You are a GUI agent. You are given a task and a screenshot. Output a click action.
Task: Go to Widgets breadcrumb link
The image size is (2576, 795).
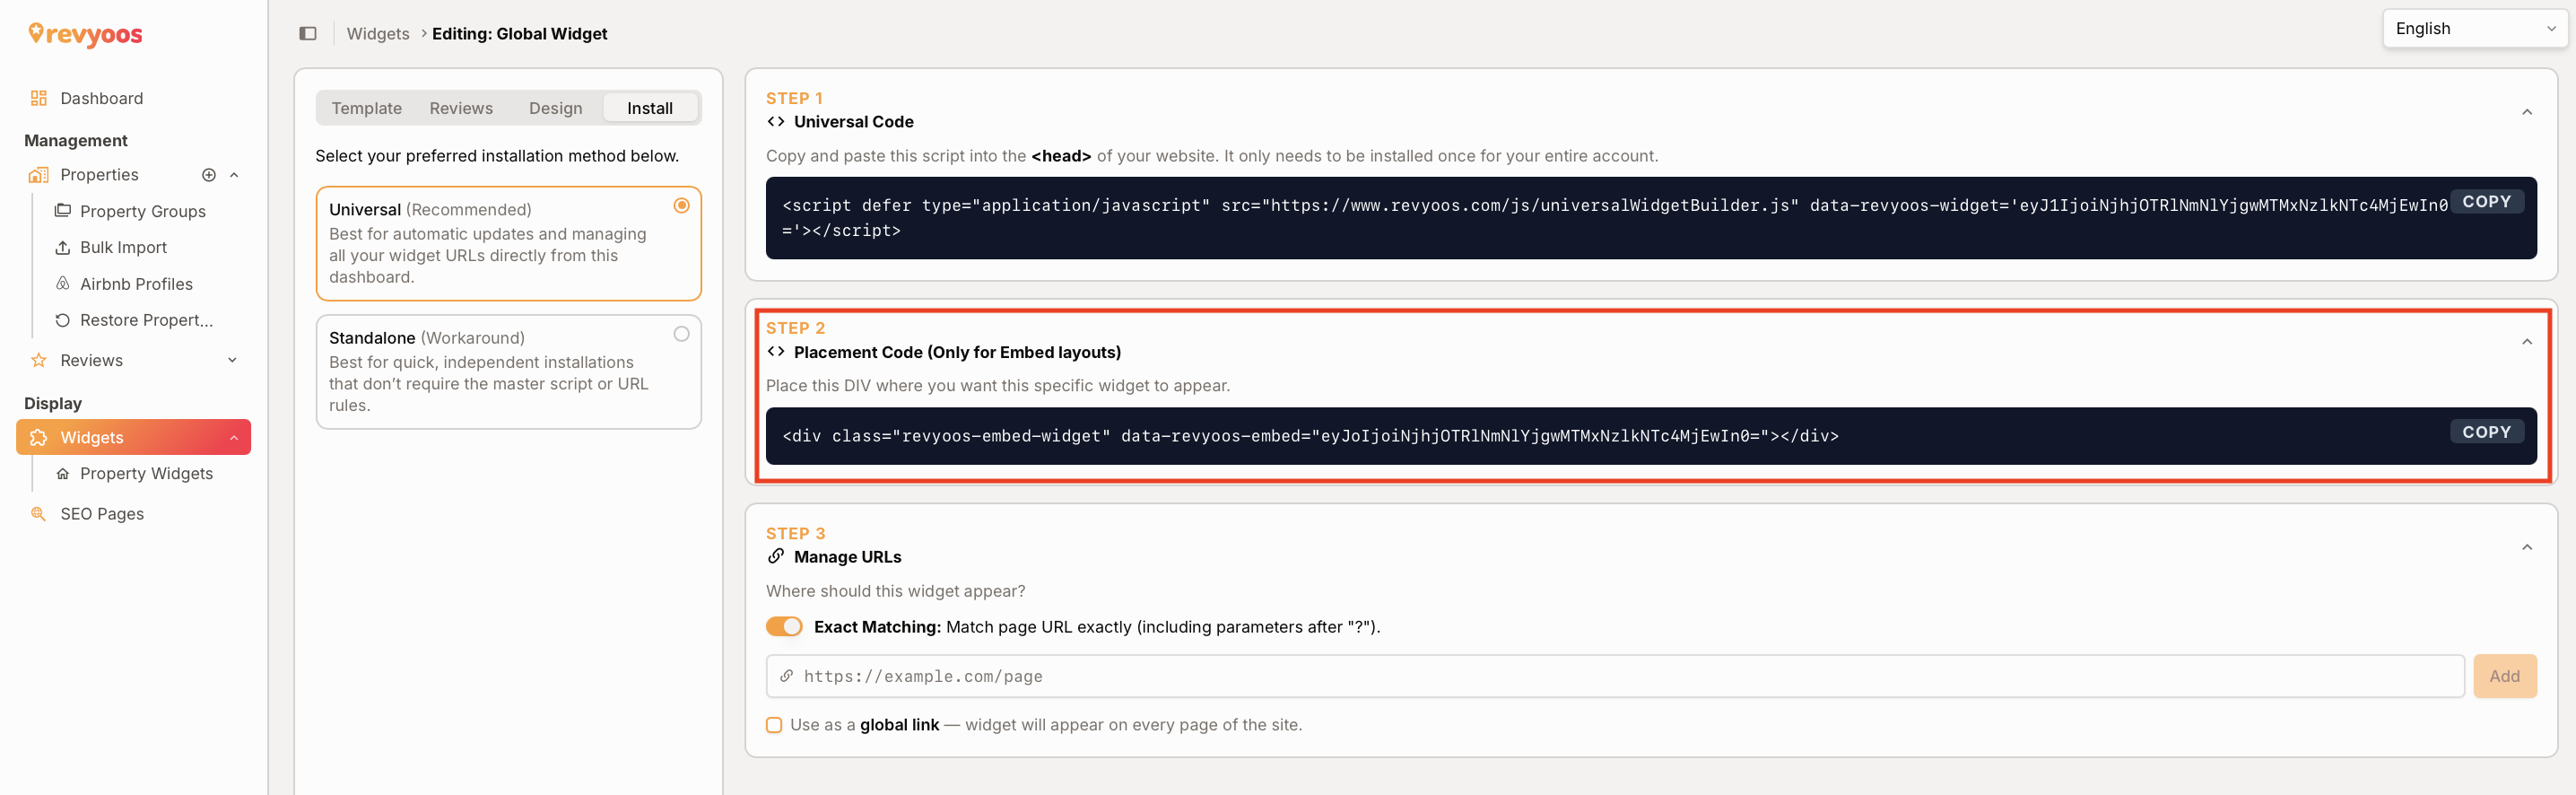(x=378, y=34)
